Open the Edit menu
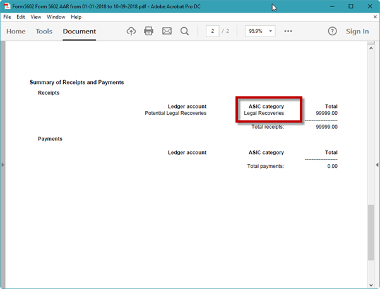Viewport: 380px width, 289px height. 21,17
